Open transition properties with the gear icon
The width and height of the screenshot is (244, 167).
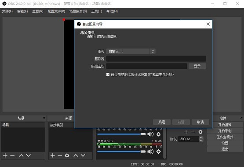200,132
